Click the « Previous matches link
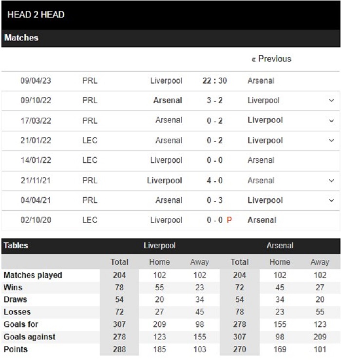The width and height of the screenshot is (341, 360). (271, 59)
